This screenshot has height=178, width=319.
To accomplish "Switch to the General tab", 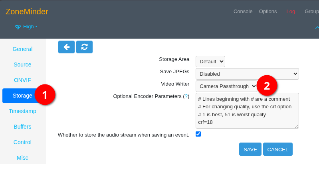I will point(22,49).
